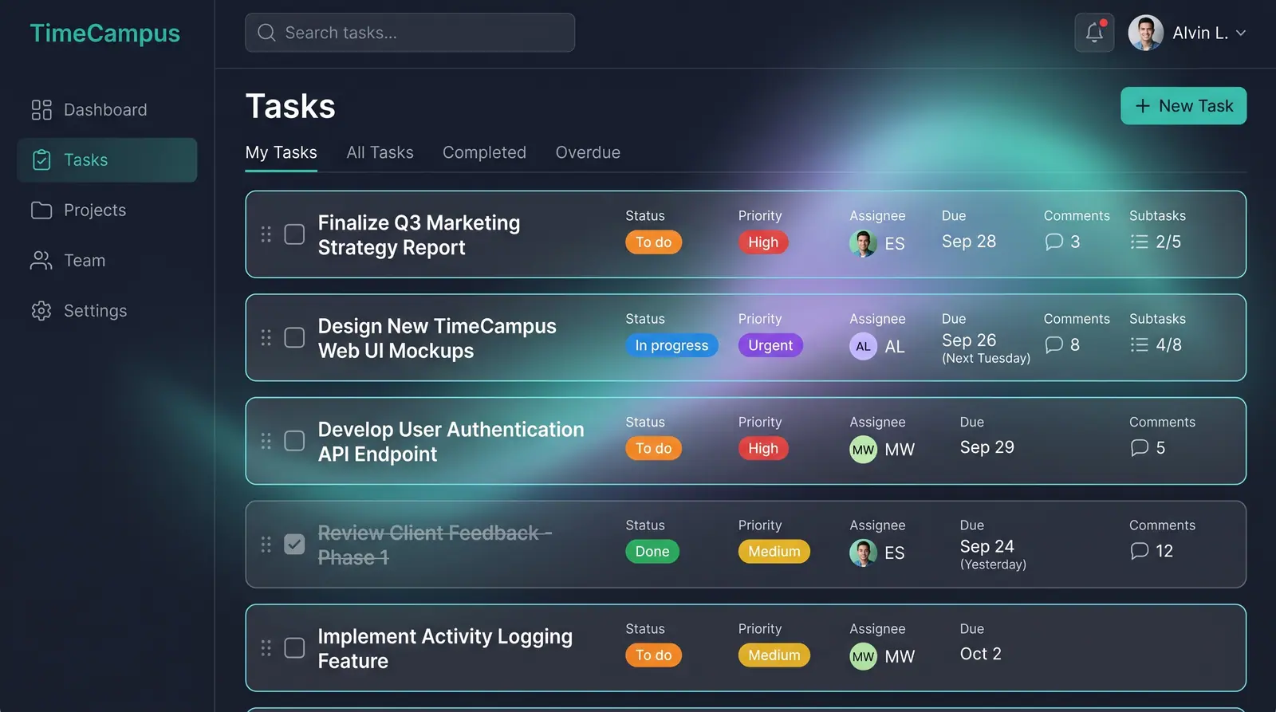The image size is (1276, 712).
Task: Click the Settings gear icon in sidebar
Action: pyautogui.click(x=41, y=311)
